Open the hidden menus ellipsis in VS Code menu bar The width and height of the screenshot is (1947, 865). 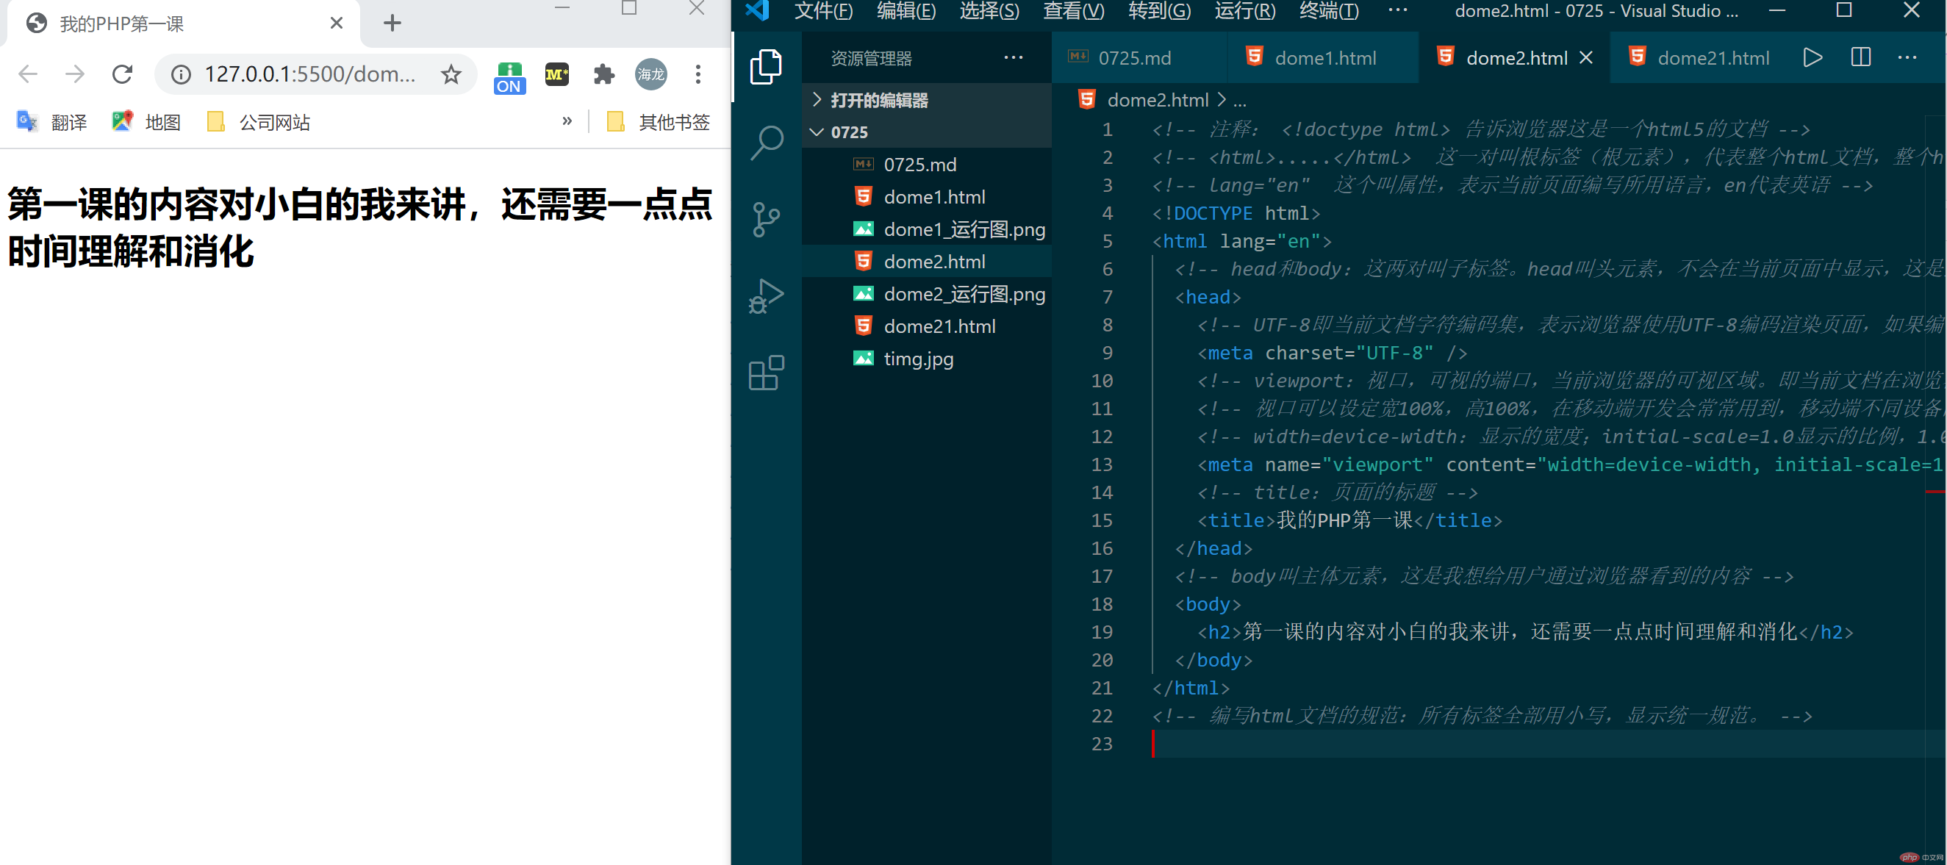click(x=1397, y=10)
